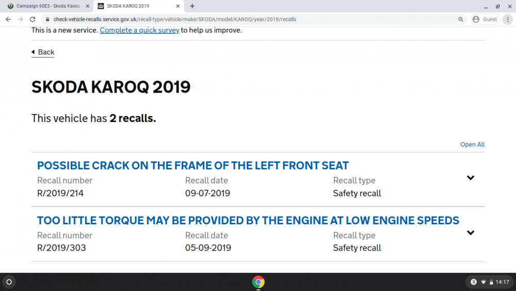This screenshot has width=516, height=291.
Task: Expand chevron for recall R/2019/303
Action: point(471,233)
